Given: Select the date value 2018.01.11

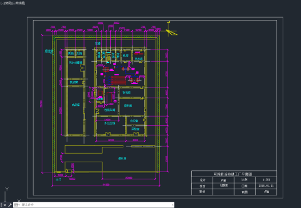Looking at the screenshot, I should [266, 186].
